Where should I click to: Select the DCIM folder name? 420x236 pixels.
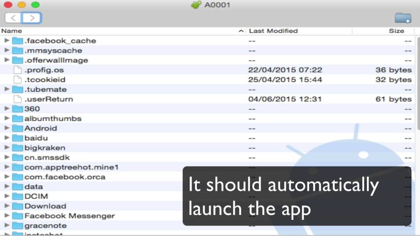click(x=36, y=196)
